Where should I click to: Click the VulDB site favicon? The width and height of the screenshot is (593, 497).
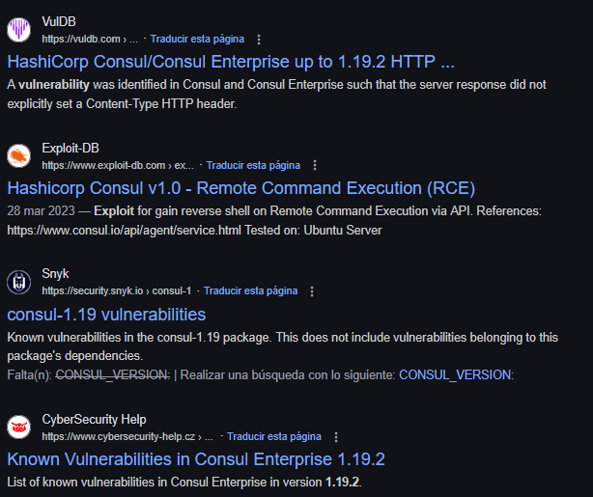(x=19, y=30)
